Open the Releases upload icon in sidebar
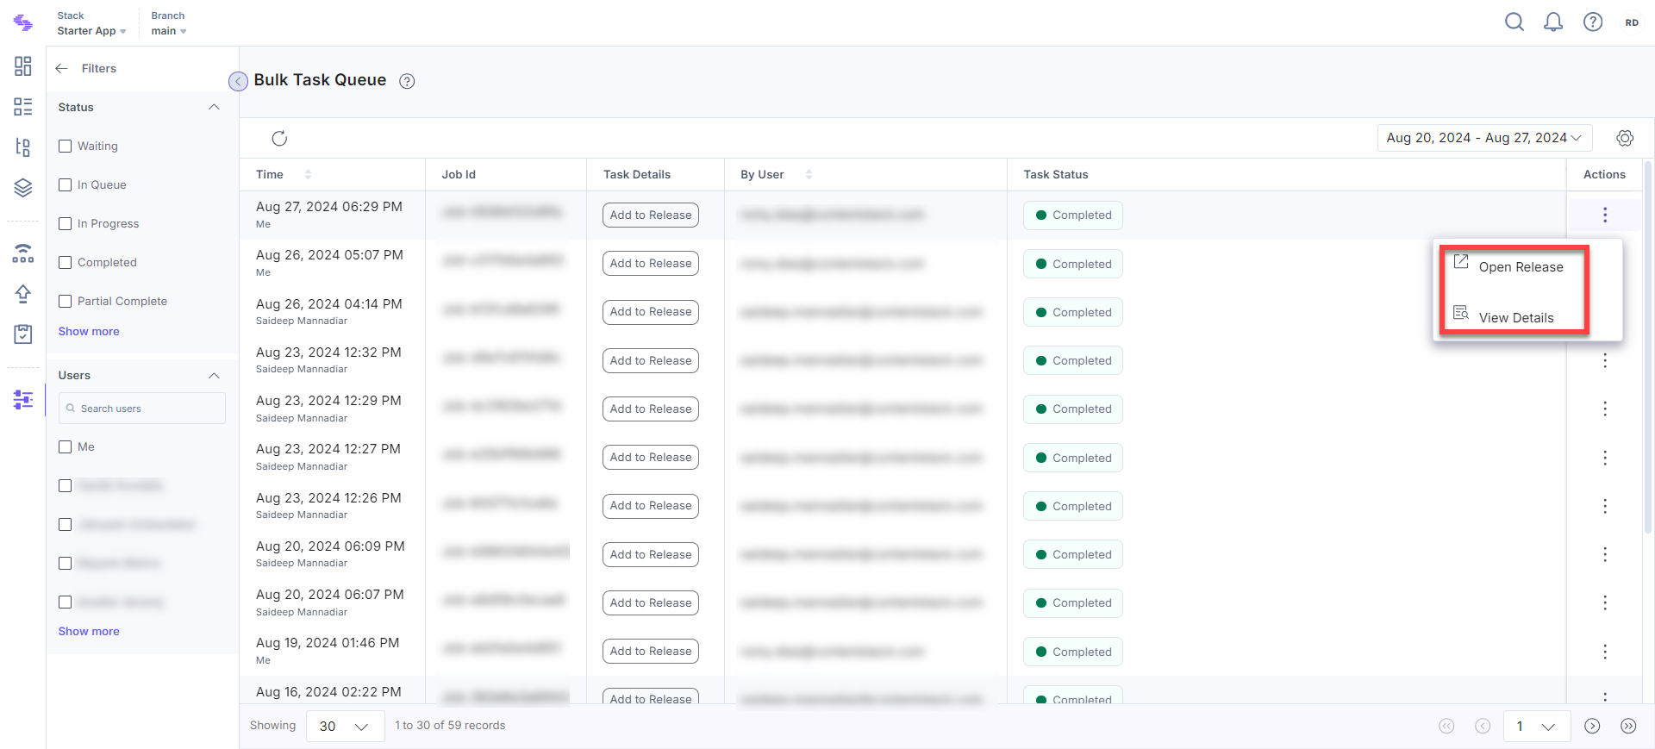 (x=23, y=294)
